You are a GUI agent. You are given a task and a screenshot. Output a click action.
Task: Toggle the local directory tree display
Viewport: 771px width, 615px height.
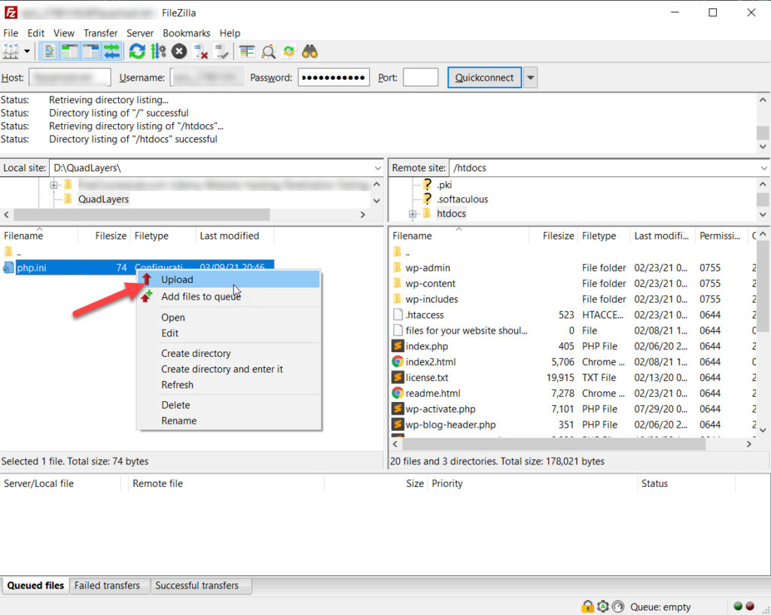tap(70, 51)
